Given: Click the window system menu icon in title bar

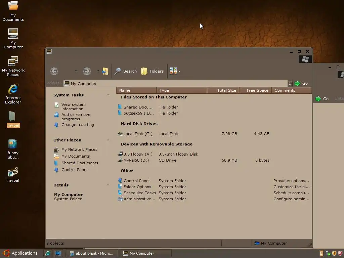Looking at the screenshot, I should tap(49, 51).
